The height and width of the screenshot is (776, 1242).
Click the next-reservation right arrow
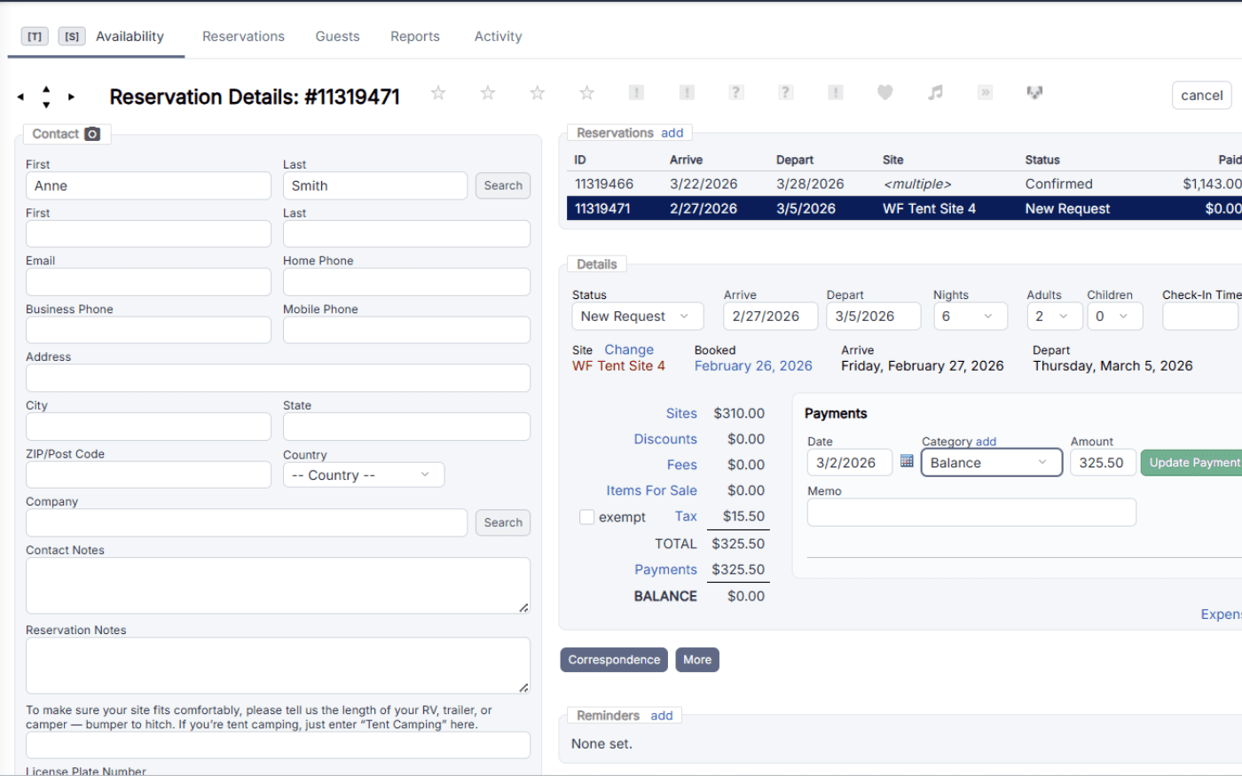coord(71,96)
